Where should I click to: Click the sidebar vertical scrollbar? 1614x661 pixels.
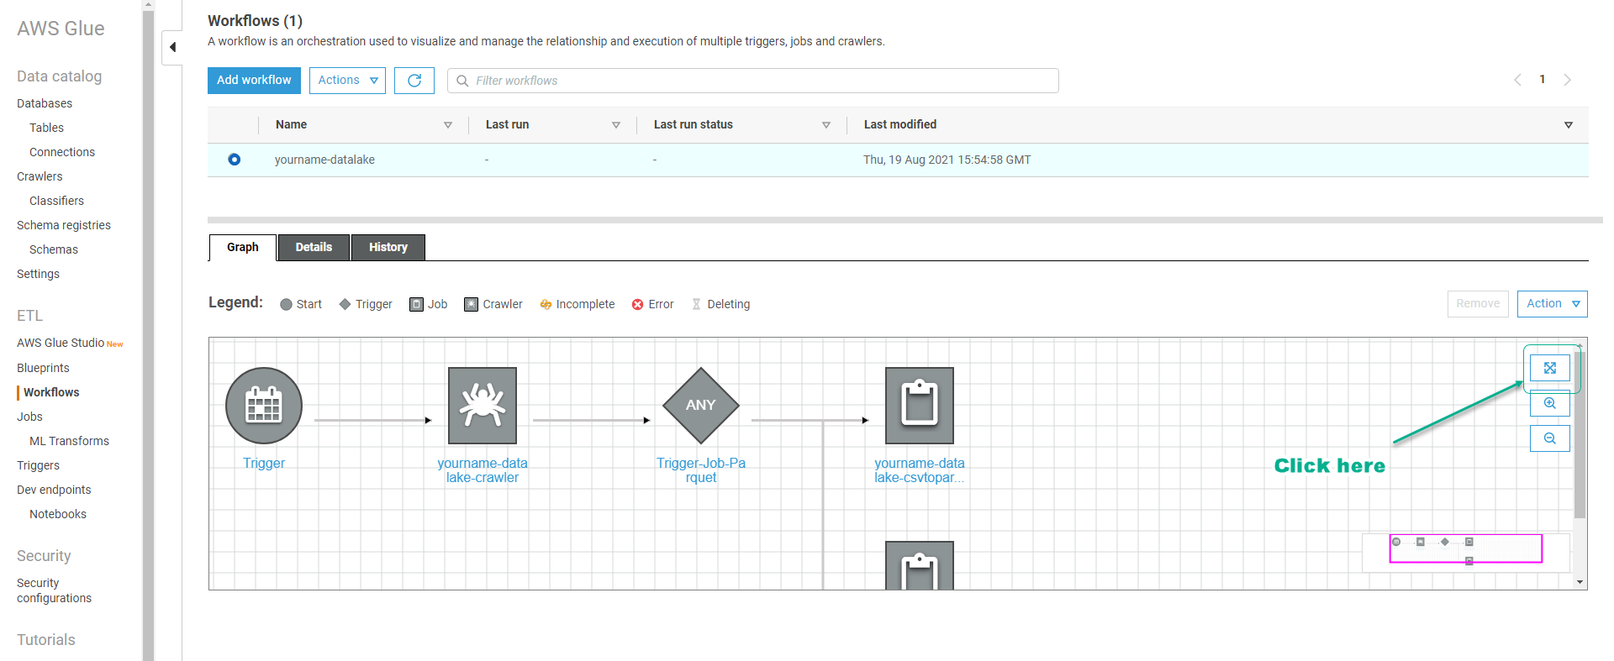pyautogui.click(x=149, y=336)
